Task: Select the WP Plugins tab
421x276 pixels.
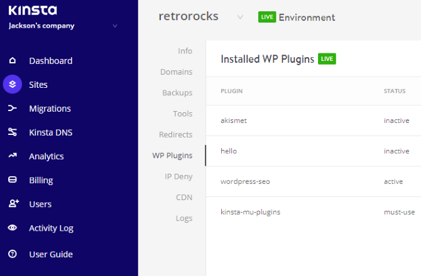Action: pyautogui.click(x=172, y=156)
